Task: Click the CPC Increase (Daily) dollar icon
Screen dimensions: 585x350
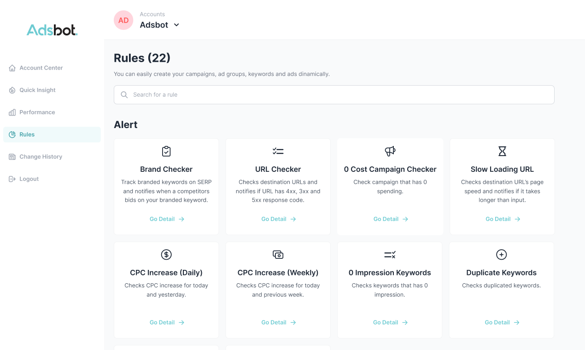Action: point(166,254)
